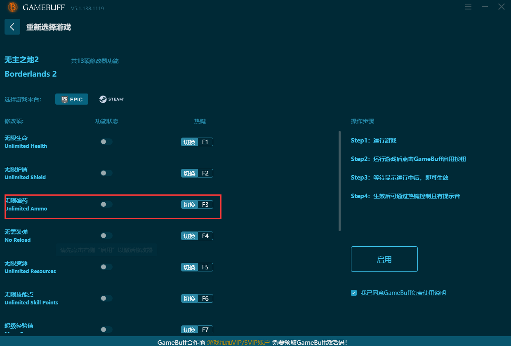Click Step2 instruction text
This screenshot has width=511, height=346.
tap(408, 159)
